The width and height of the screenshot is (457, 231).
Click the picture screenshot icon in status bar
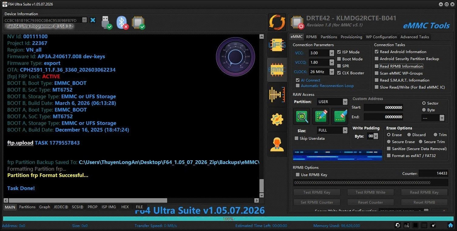407,225
